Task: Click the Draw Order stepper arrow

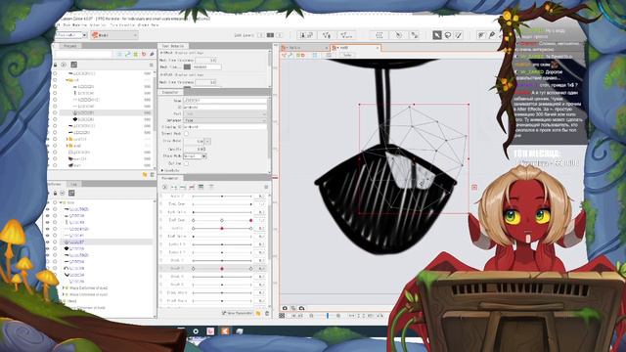Action: [x=207, y=141]
